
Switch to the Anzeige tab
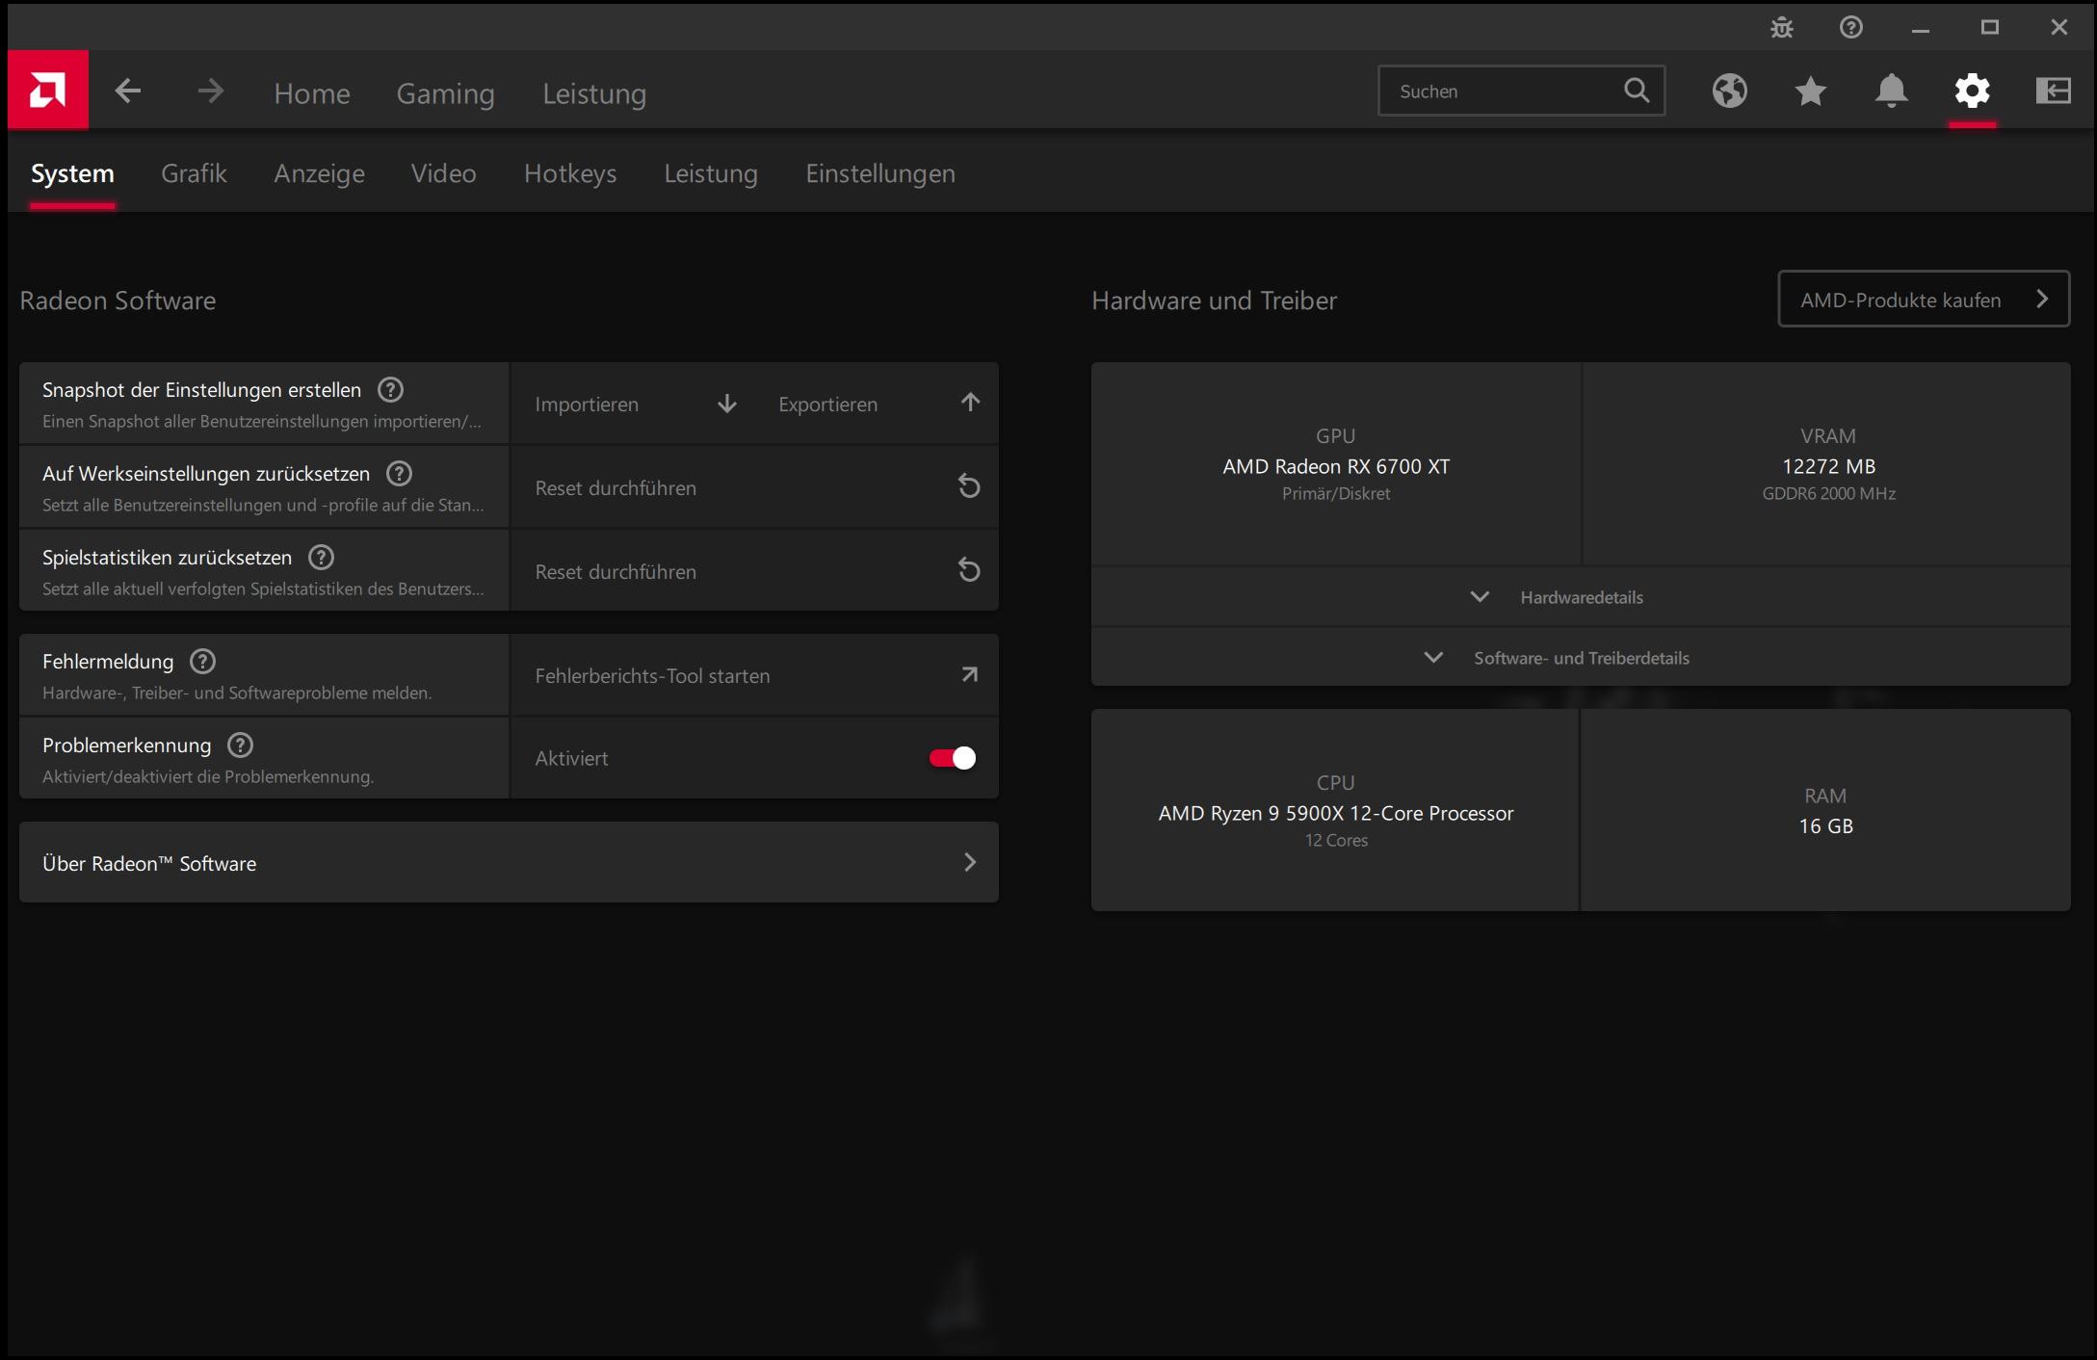(319, 173)
